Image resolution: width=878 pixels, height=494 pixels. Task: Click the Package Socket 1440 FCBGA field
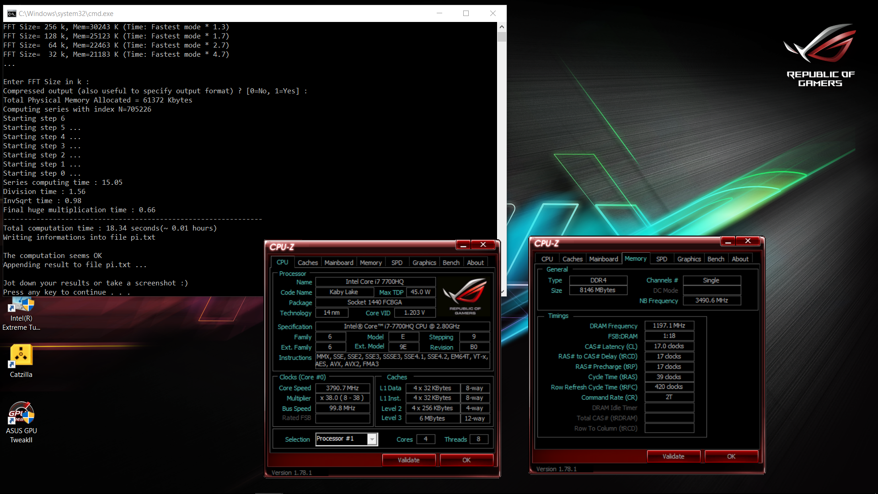[x=375, y=302]
